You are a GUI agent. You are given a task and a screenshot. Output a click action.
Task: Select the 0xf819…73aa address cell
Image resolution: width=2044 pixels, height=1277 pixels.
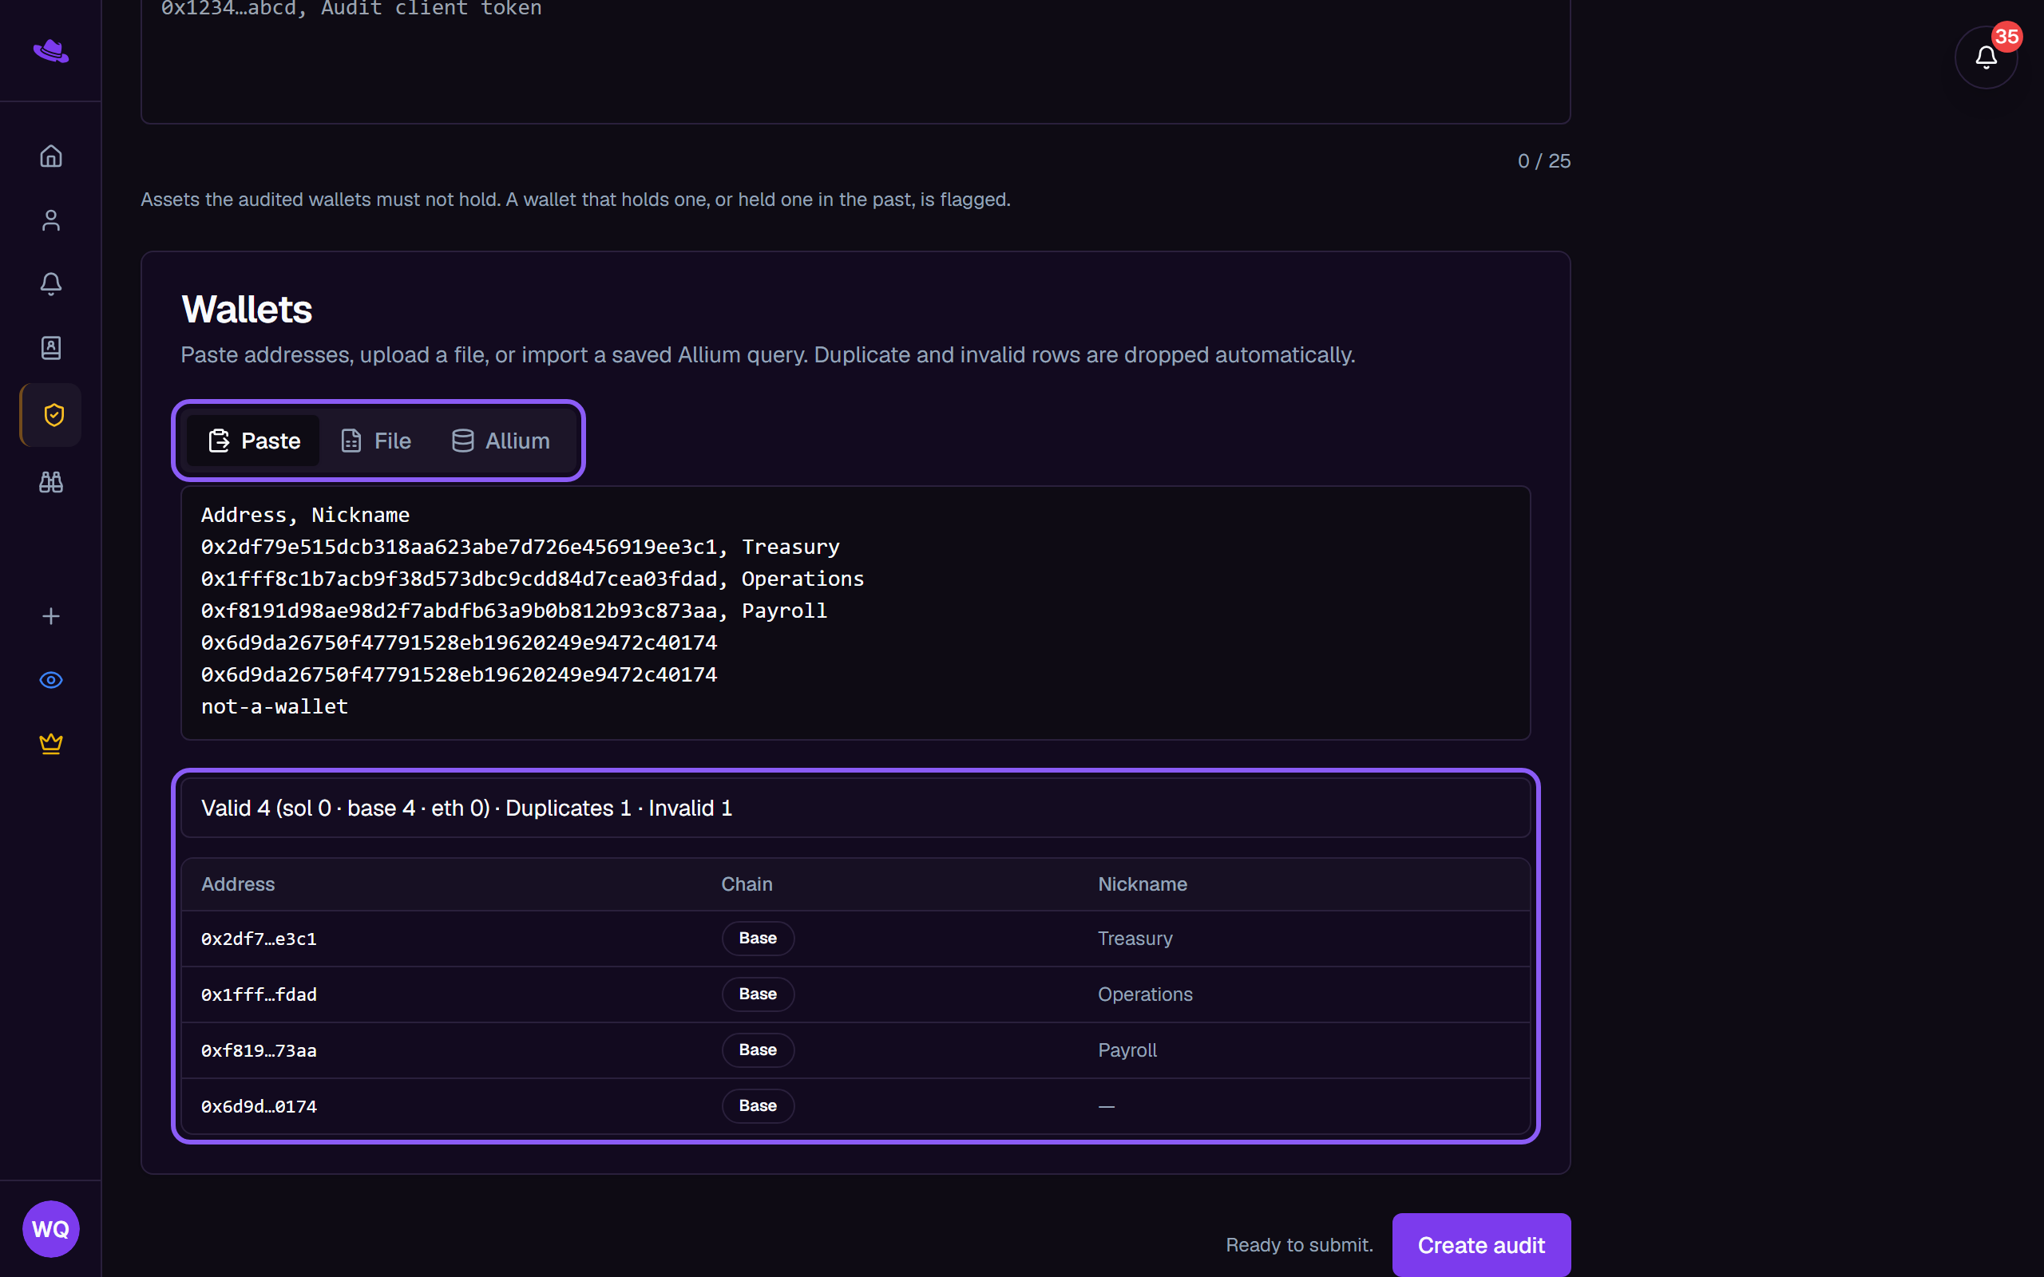tap(259, 1050)
